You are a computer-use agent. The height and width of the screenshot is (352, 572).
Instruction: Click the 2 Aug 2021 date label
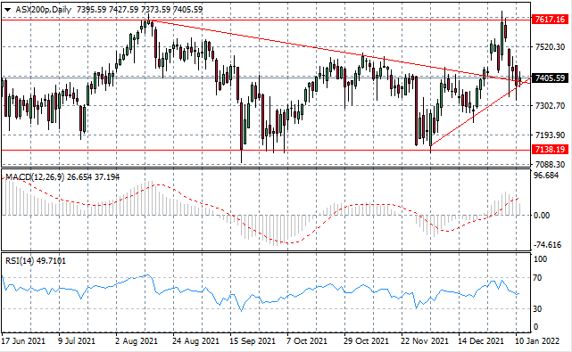coord(137,341)
